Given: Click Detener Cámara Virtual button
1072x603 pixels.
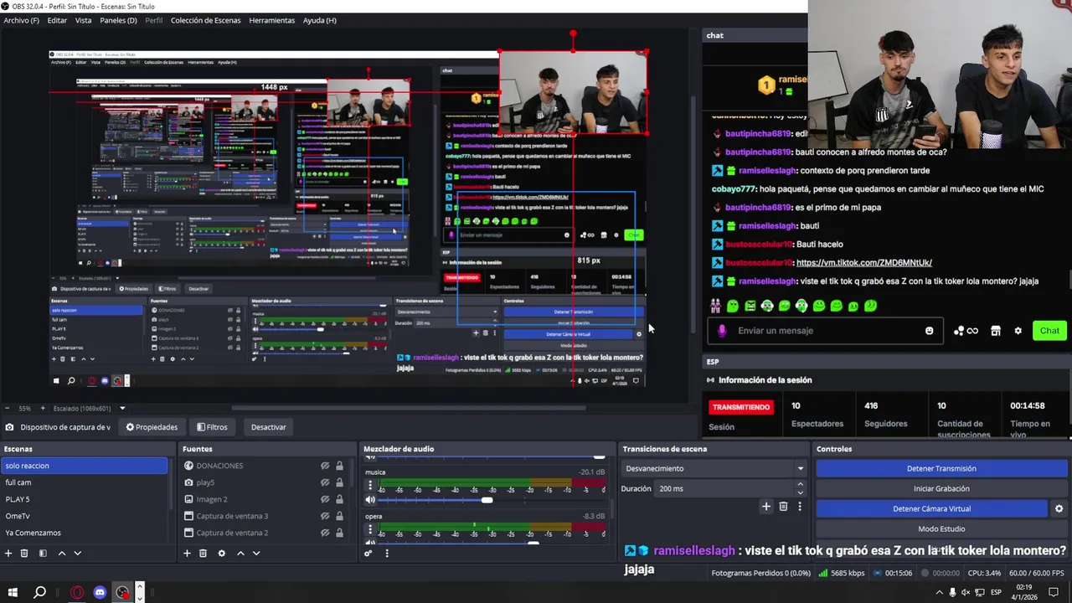Looking at the screenshot, I should 931,508.
